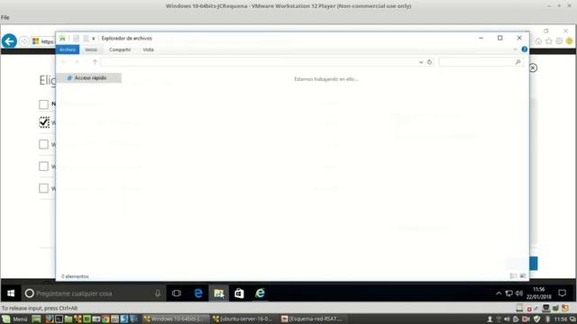Show hidden Windows tray icons
Viewport: 577px width, 324px height.
pyautogui.click(x=499, y=293)
